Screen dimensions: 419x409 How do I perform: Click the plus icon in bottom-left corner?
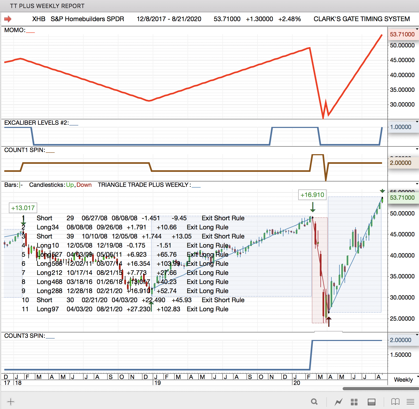[10, 402]
